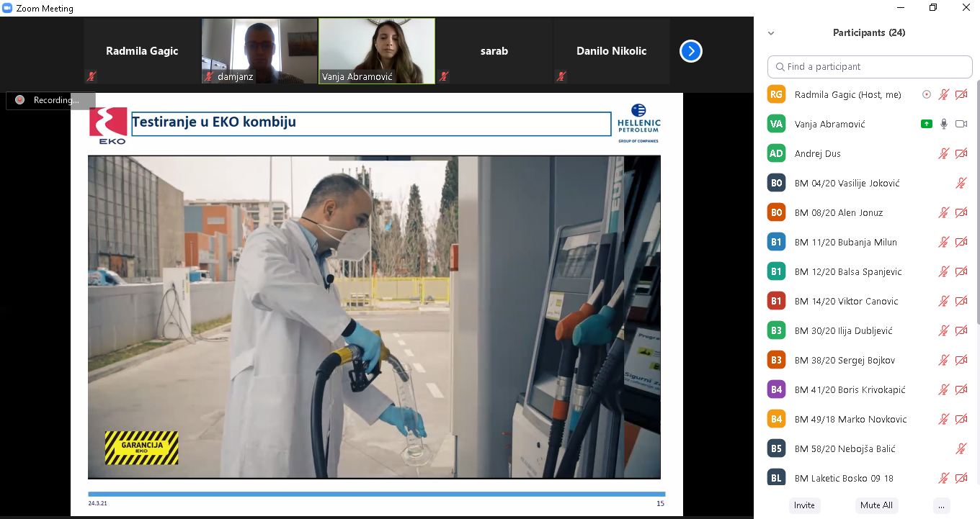Image resolution: width=980 pixels, height=519 pixels.
Task: Click Vanja Abramović's video camera icon
Action: coord(961,124)
